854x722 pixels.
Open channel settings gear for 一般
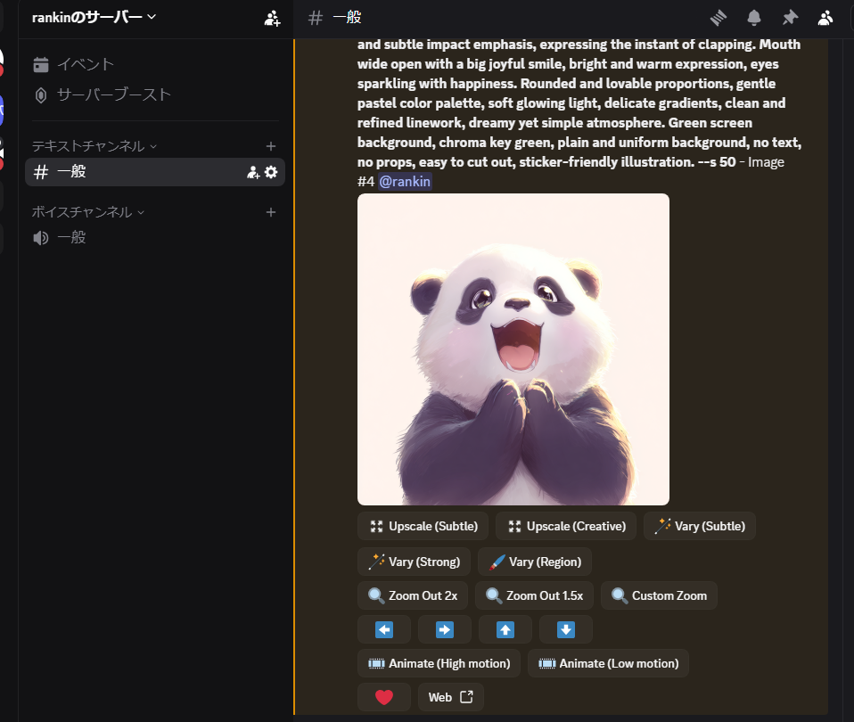coord(271,172)
